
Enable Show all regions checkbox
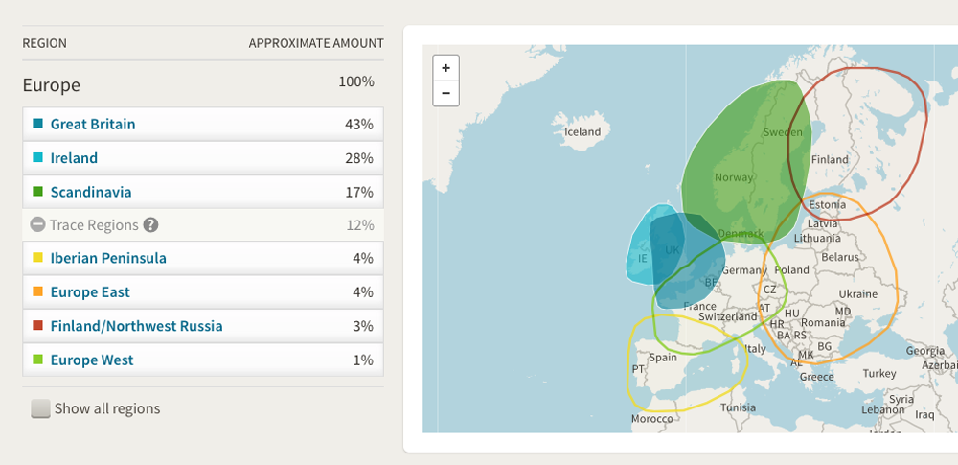point(40,408)
